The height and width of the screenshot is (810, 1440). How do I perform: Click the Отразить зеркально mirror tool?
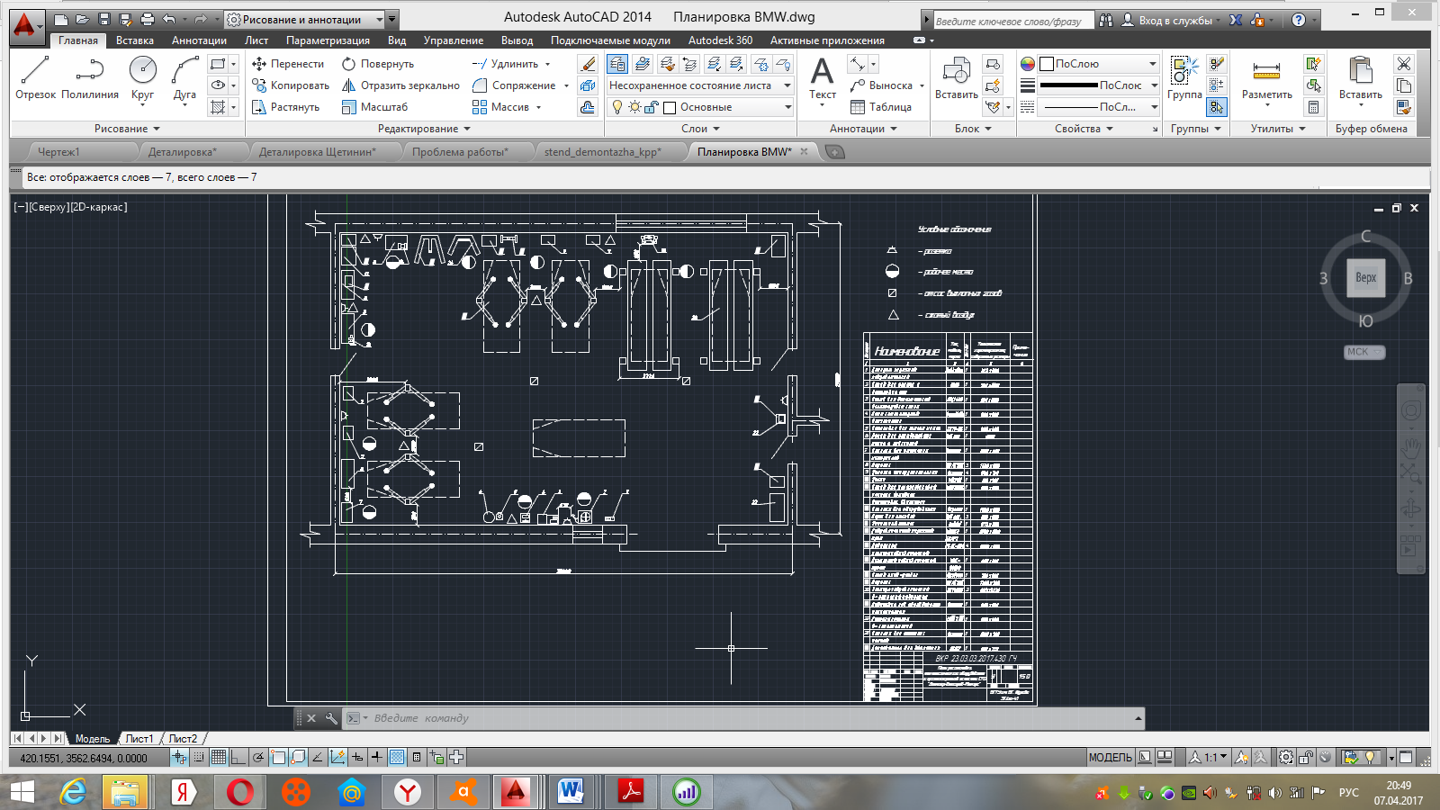tap(400, 85)
